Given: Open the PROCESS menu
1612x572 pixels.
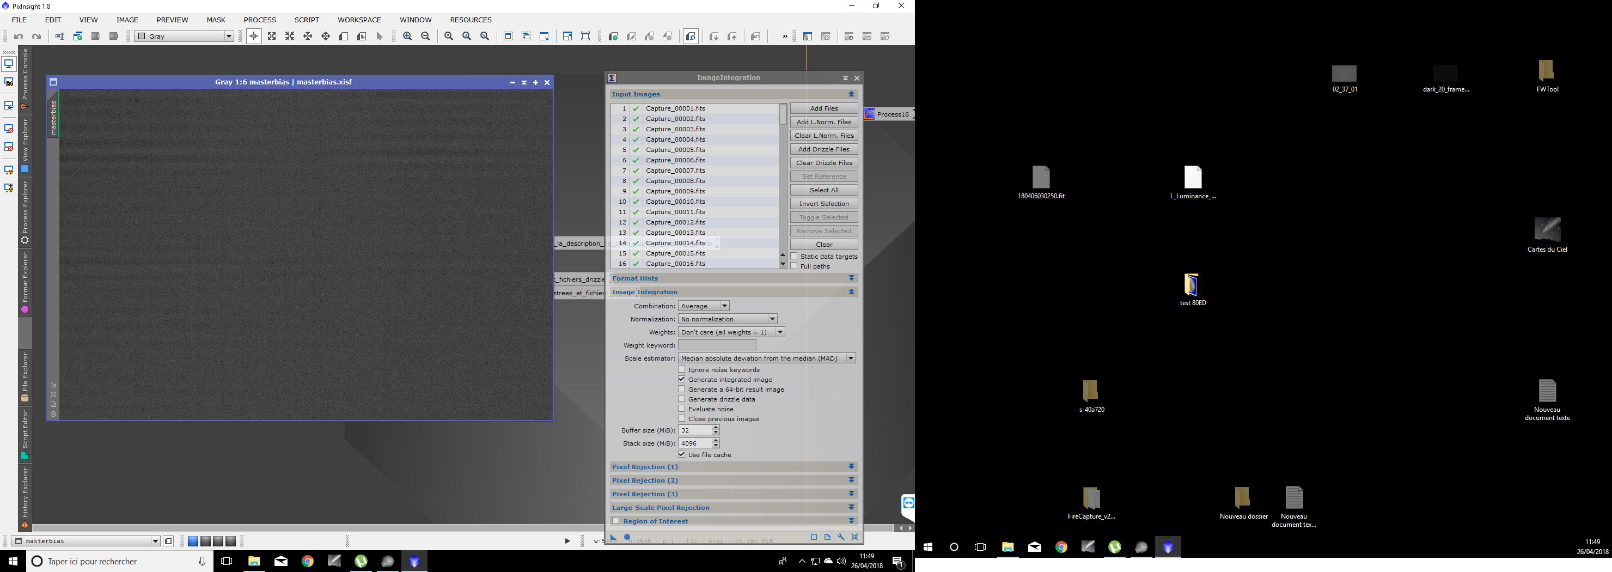Looking at the screenshot, I should pos(259,20).
